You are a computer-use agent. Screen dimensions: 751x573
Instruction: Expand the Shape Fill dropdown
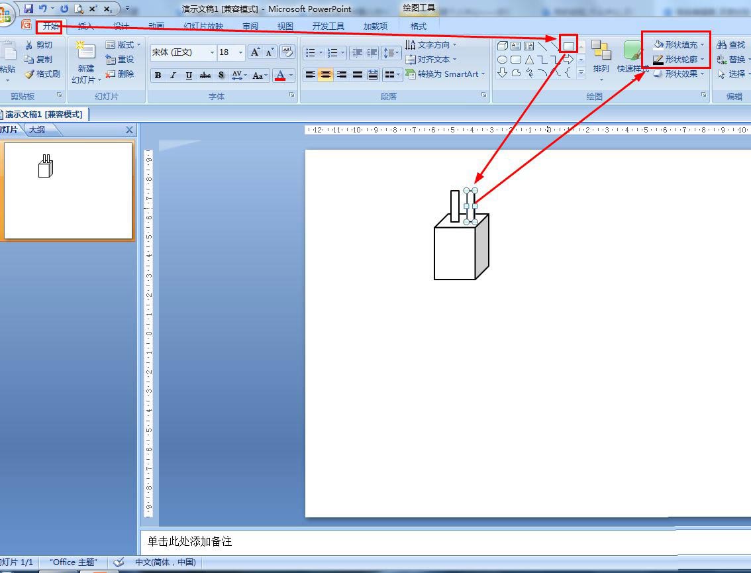(x=702, y=44)
